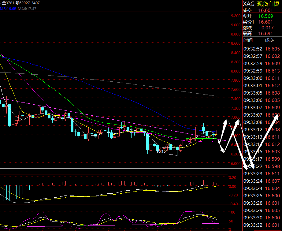The image size is (282, 231).
Task: Click the '17.600' price axis label
Action: click(x=235, y=89)
